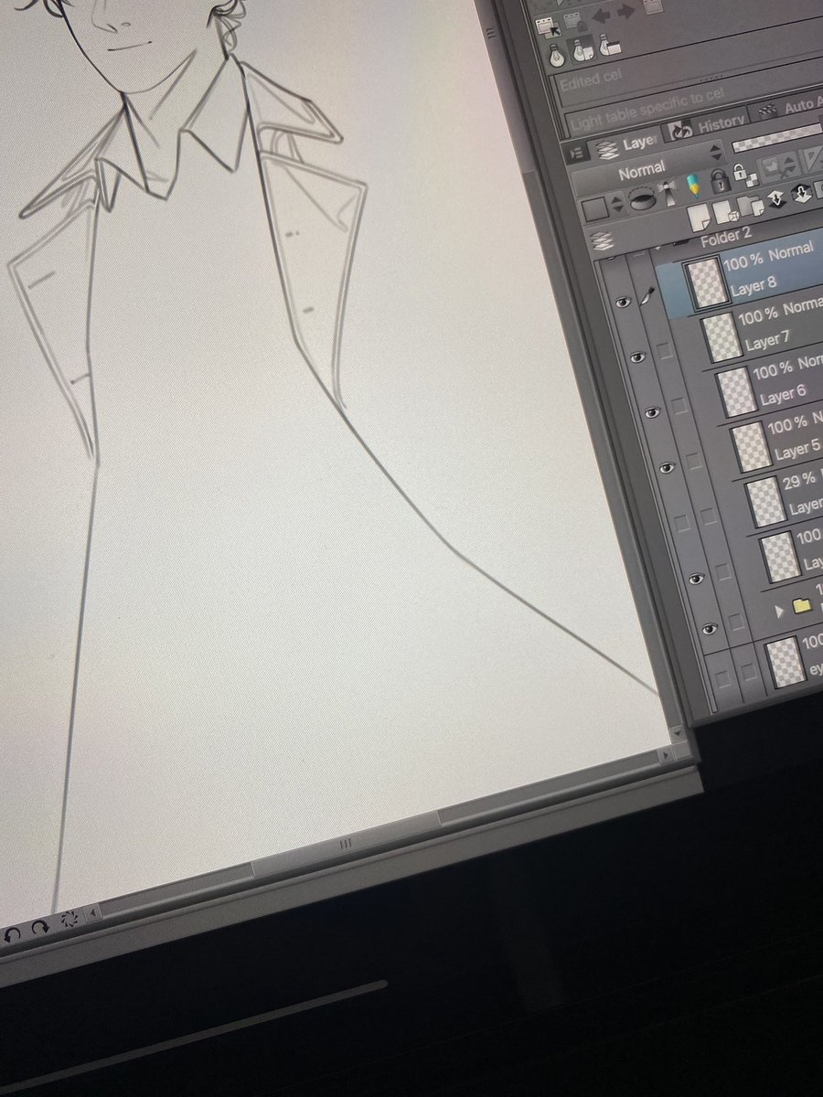
Task: Show the hidden 29 % opacity layer
Action: [681, 523]
